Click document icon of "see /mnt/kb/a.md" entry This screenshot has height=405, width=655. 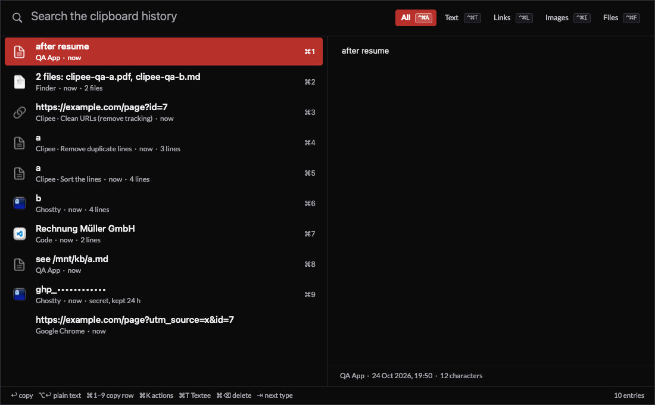(x=19, y=264)
